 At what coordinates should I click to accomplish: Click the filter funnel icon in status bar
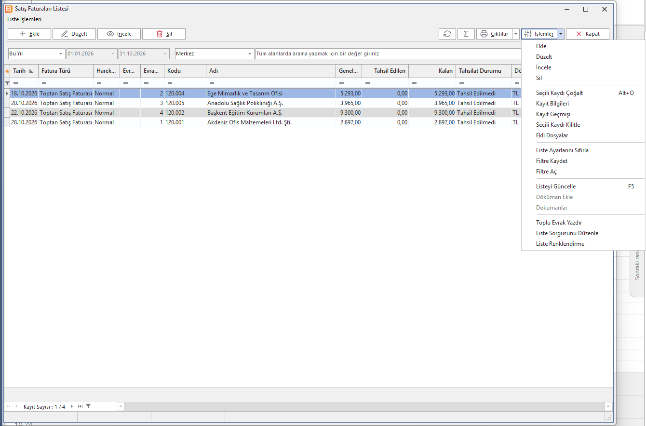click(x=88, y=406)
